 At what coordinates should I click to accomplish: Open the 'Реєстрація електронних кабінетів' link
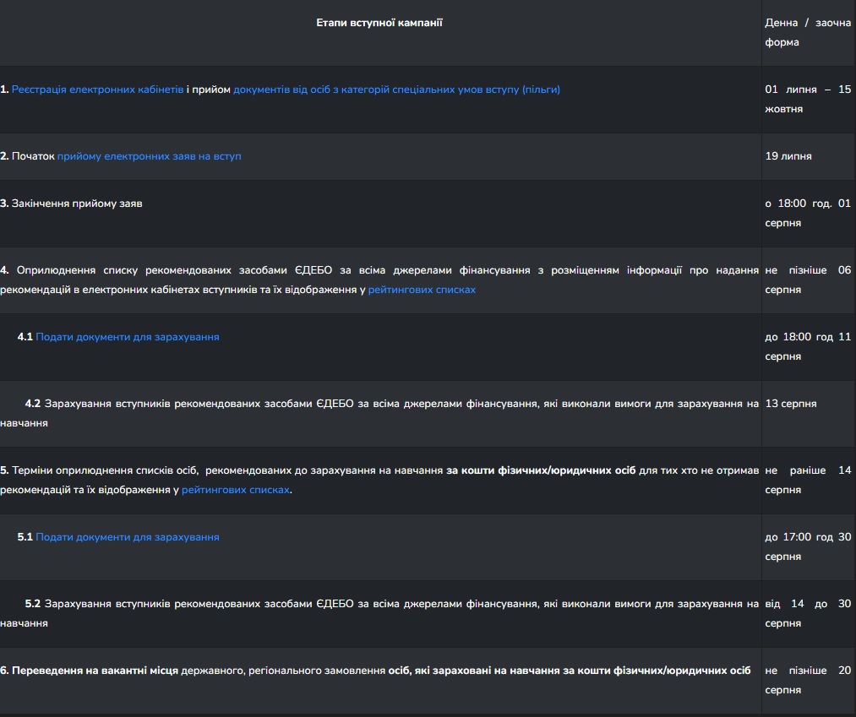point(98,90)
